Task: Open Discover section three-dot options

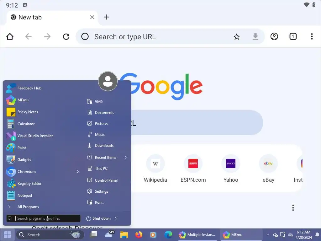Action: [x=293, y=208]
